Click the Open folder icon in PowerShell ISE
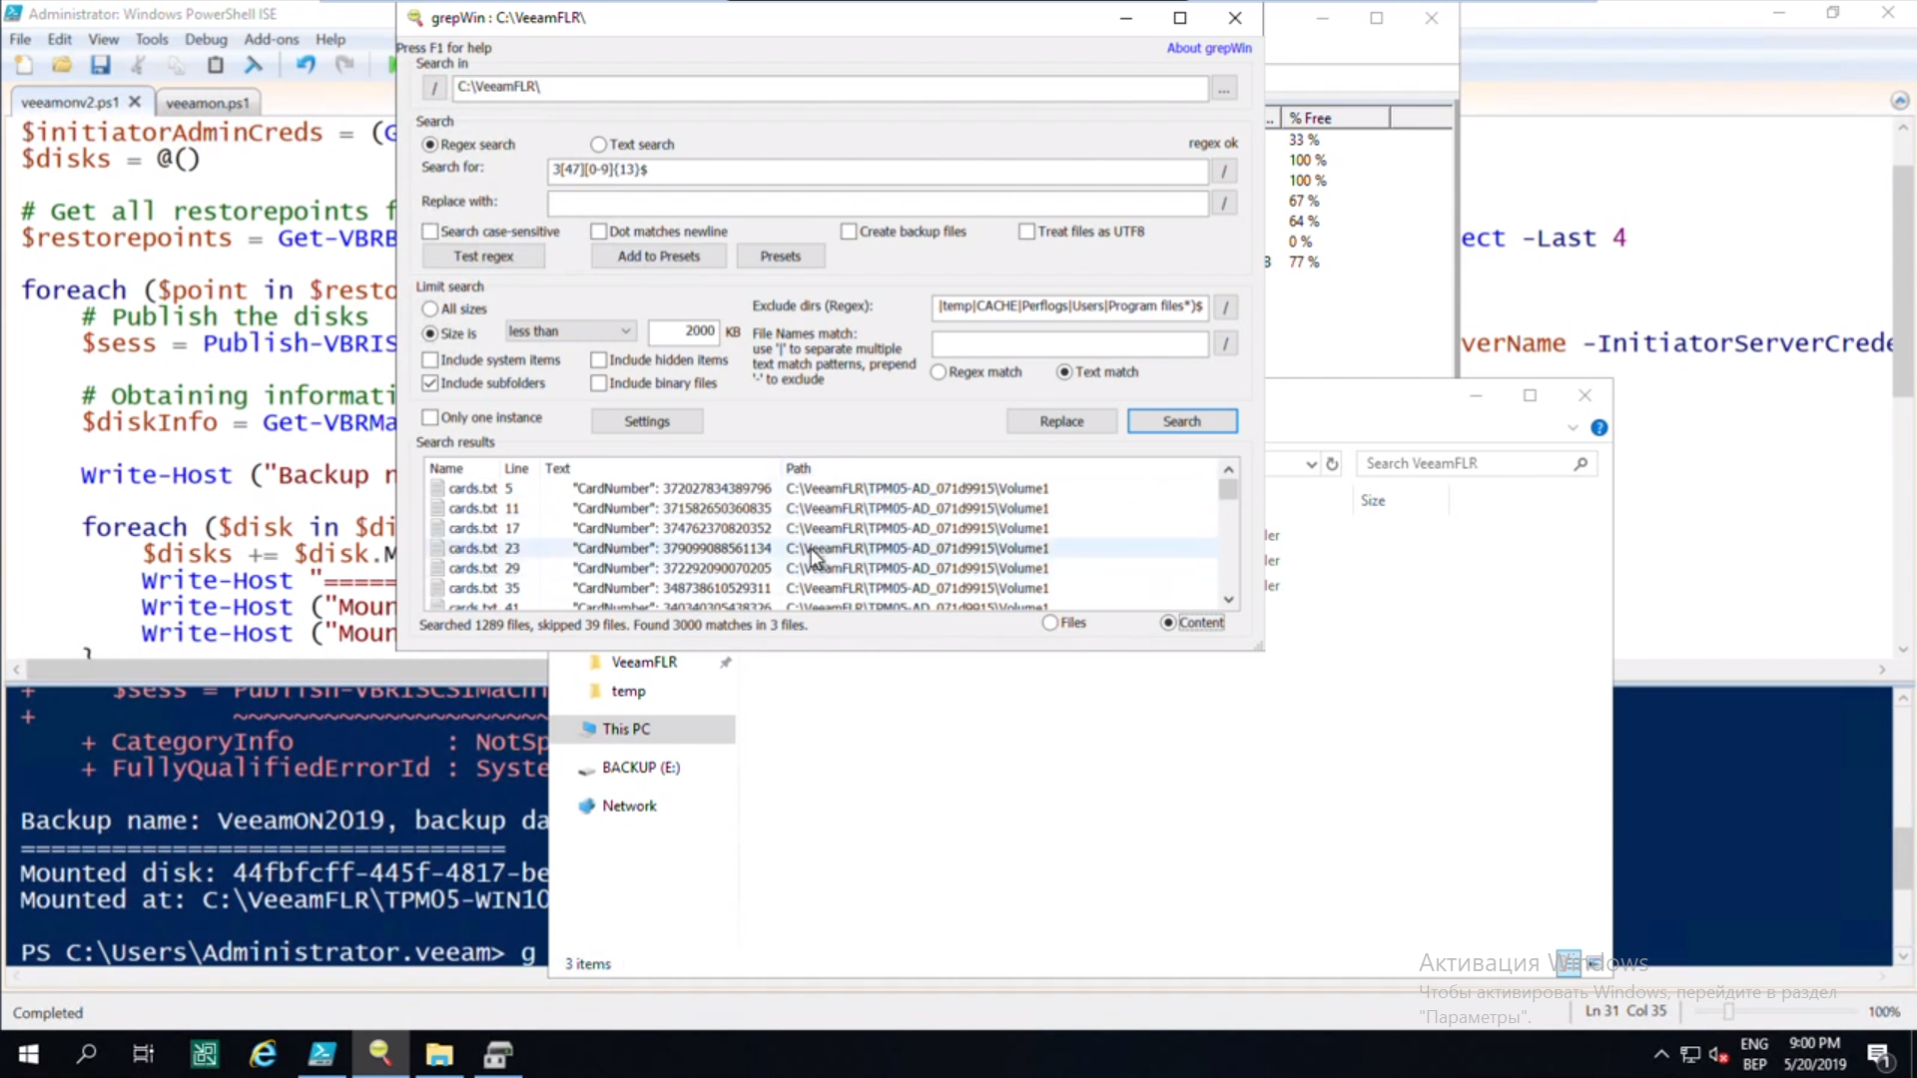This screenshot has width=1917, height=1078. click(62, 66)
